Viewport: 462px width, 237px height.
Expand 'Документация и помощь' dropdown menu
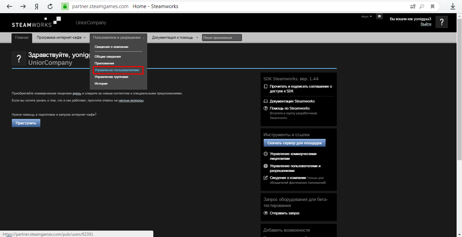pyautogui.click(x=175, y=37)
